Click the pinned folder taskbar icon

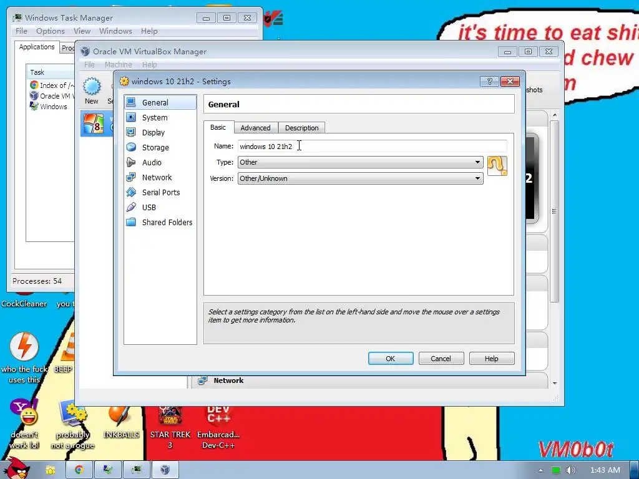[50, 470]
